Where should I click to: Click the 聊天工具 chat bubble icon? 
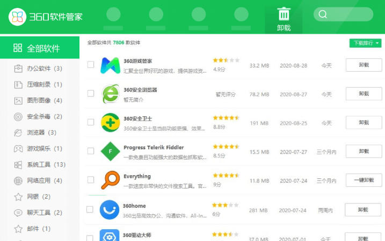(18, 213)
